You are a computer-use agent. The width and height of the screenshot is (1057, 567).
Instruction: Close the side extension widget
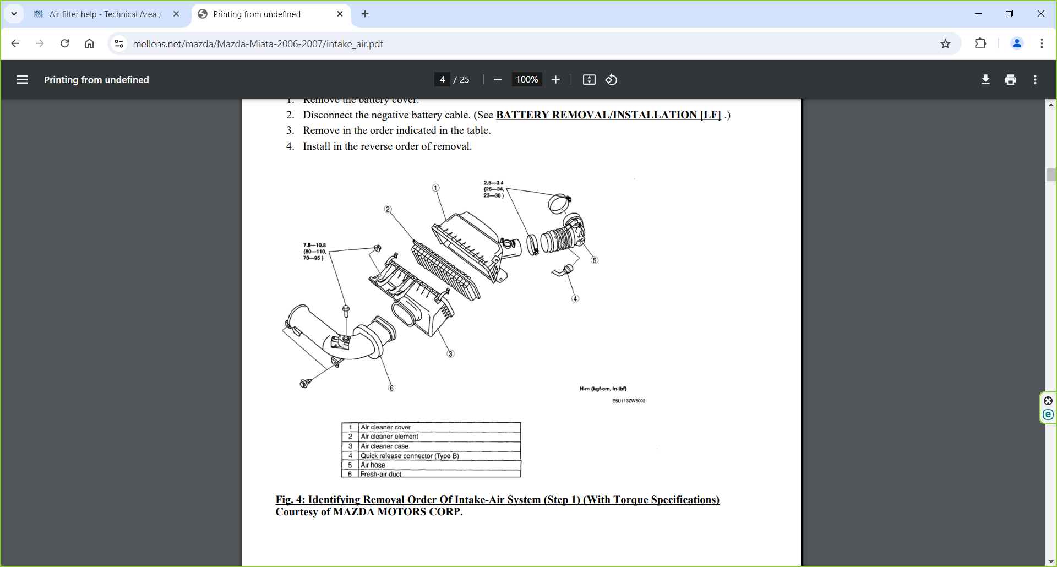pos(1048,401)
